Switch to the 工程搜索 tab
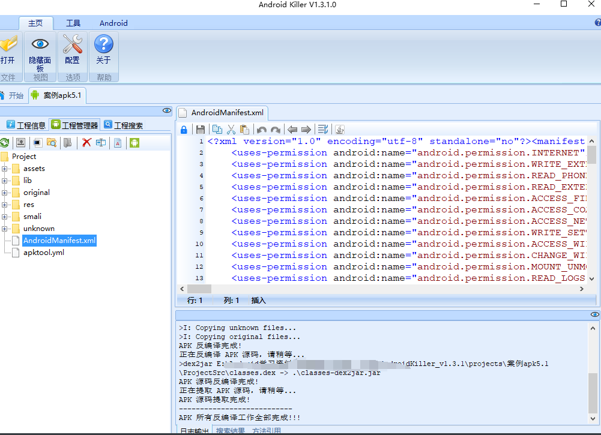This screenshot has width=601, height=435. 124,125
